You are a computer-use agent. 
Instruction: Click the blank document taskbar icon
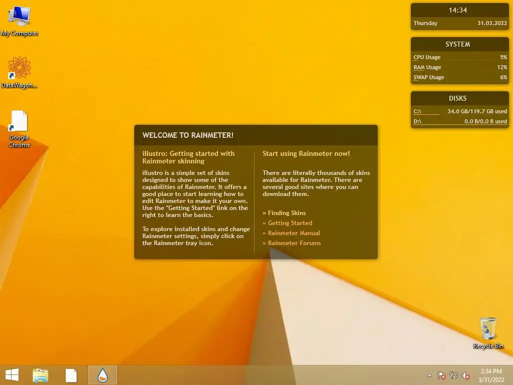pyautogui.click(x=71, y=375)
